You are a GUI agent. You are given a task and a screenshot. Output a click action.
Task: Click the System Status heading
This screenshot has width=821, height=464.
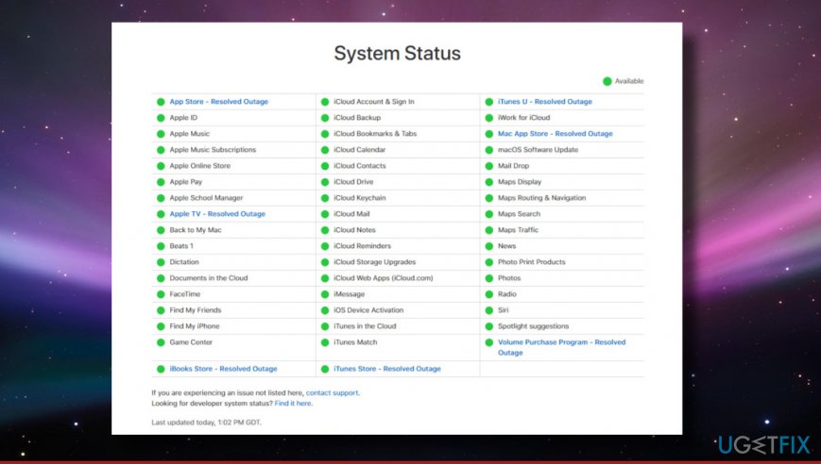coord(398,54)
